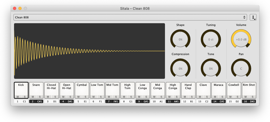Image resolution: width=270 pixels, height=122 pixels.
Task: Select the Hand Clap pad
Action: coord(188,90)
